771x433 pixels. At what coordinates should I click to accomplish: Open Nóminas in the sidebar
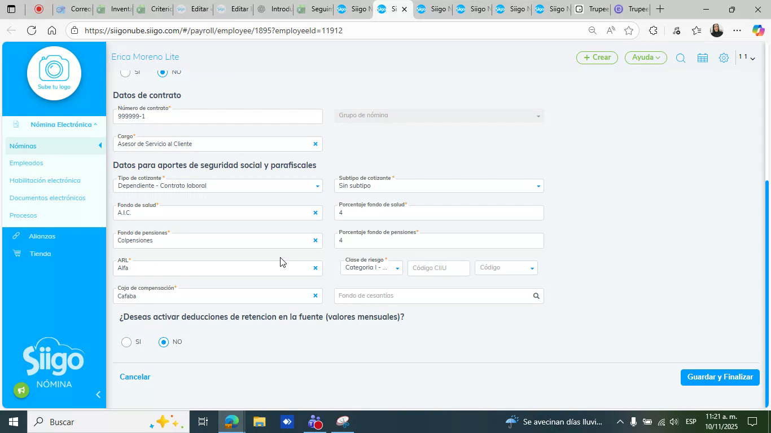23,146
